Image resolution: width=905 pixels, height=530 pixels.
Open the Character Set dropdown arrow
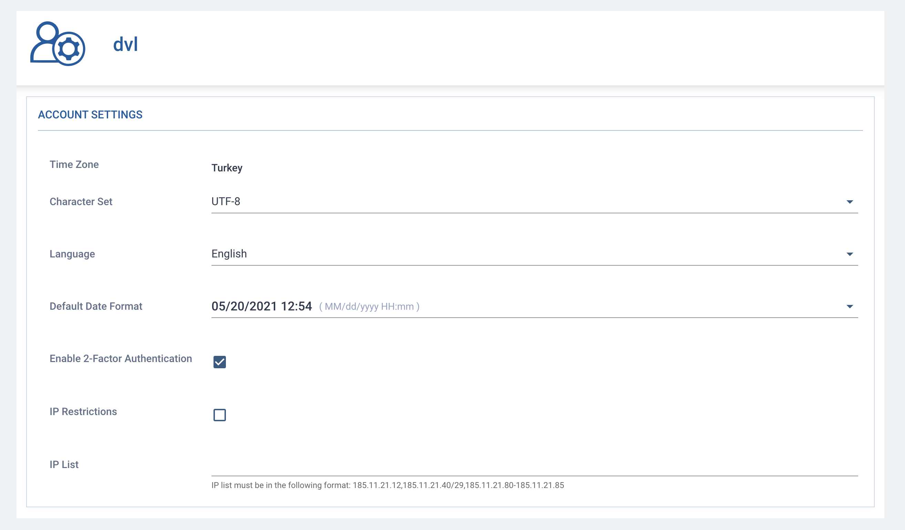(849, 202)
